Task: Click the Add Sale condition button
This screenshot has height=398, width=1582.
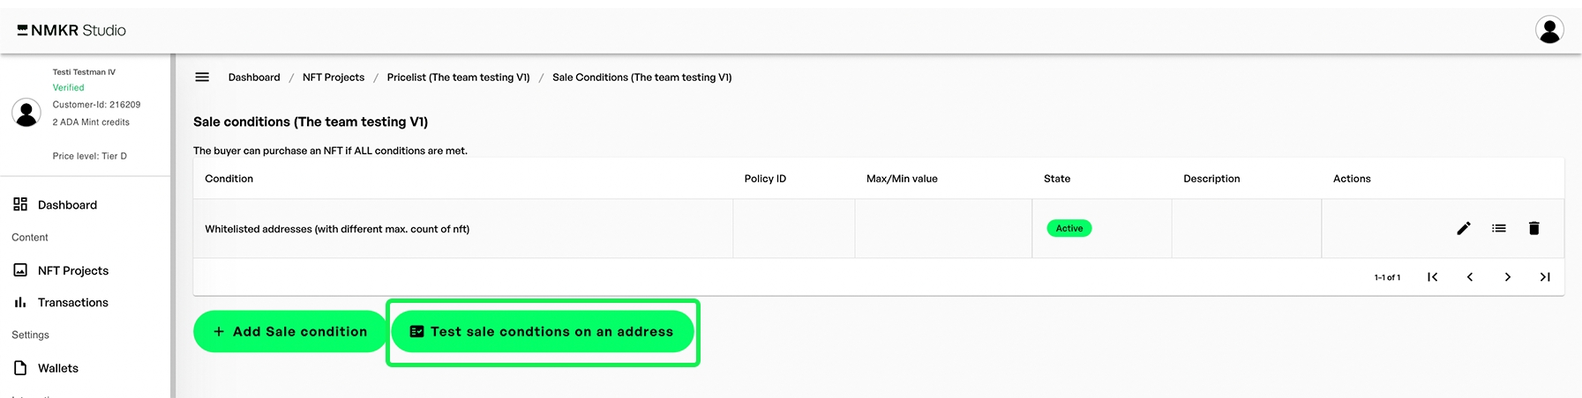Action: (x=290, y=332)
